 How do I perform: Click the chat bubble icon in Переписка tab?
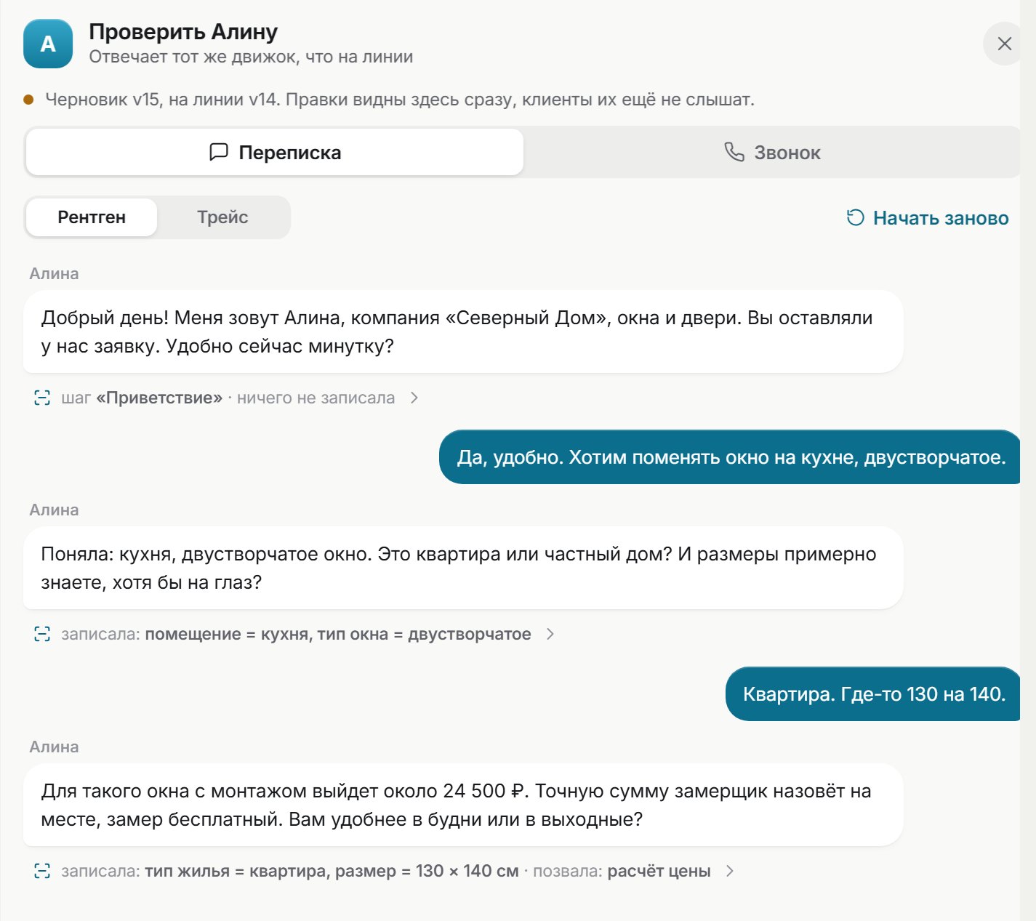click(219, 153)
